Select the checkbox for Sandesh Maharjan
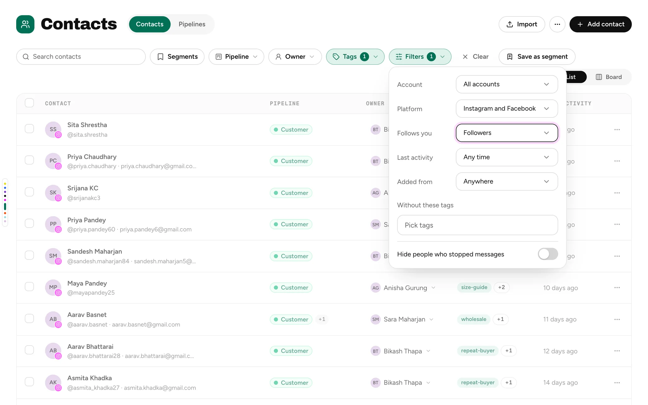 coord(29,255)
